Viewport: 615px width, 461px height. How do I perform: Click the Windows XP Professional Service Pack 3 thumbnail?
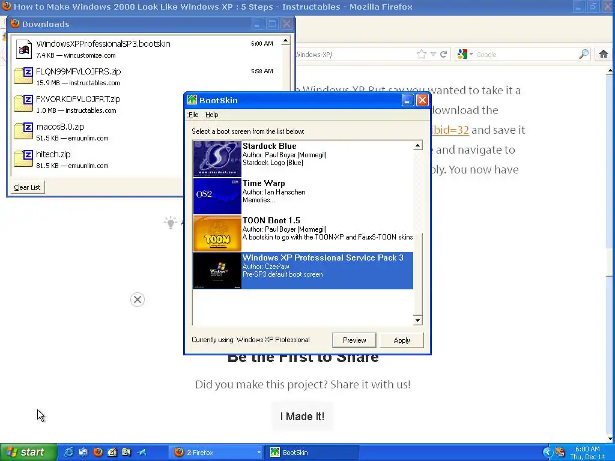click(x=217, y=271)
